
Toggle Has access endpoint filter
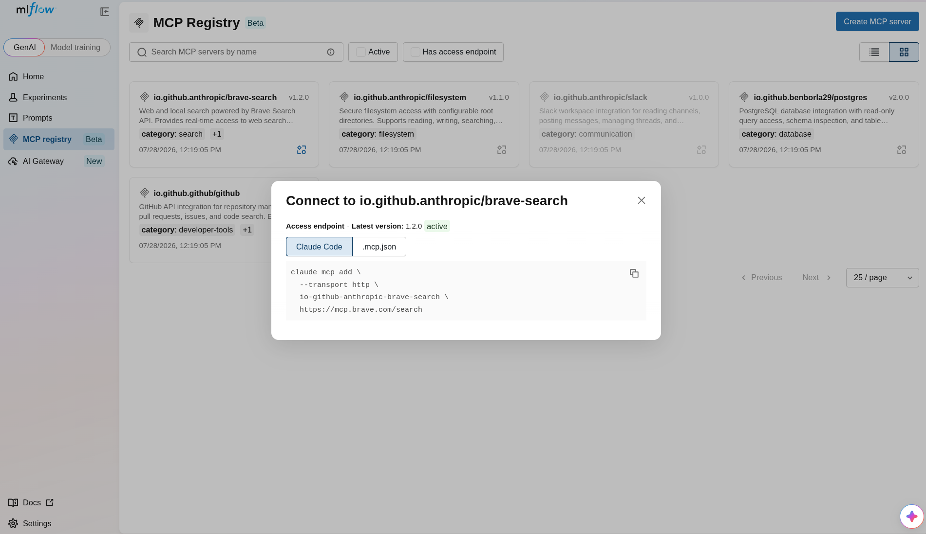click(416, 52)
